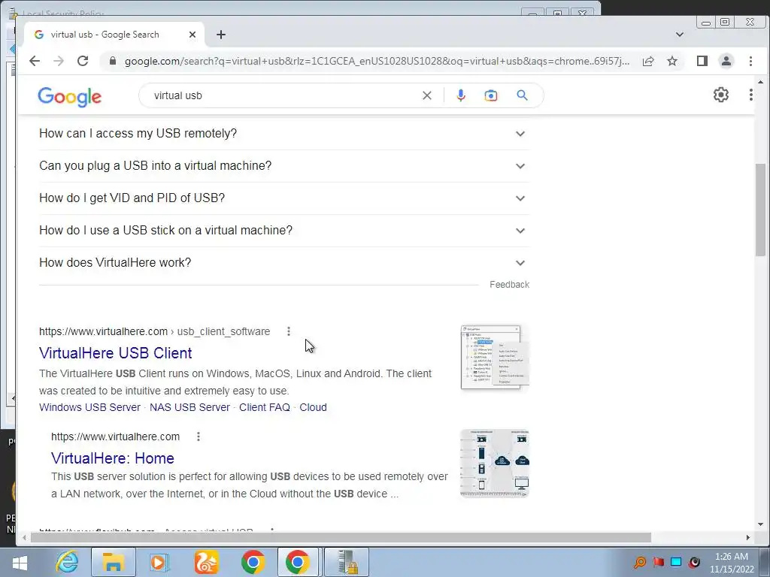
Task: Go back using the browser back arrow
Action: point(35,61)
